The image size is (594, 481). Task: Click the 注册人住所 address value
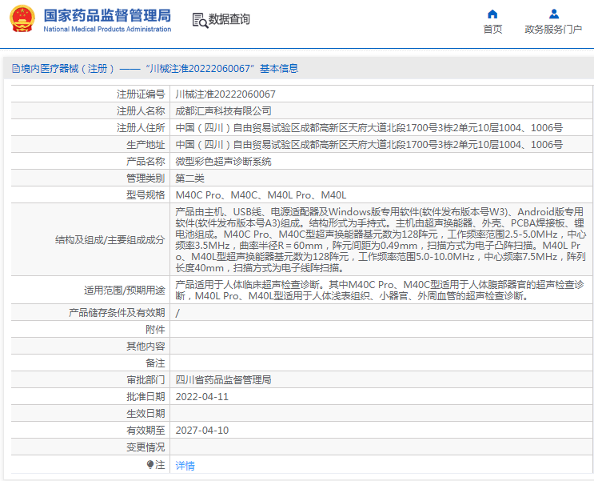(369, 128)
